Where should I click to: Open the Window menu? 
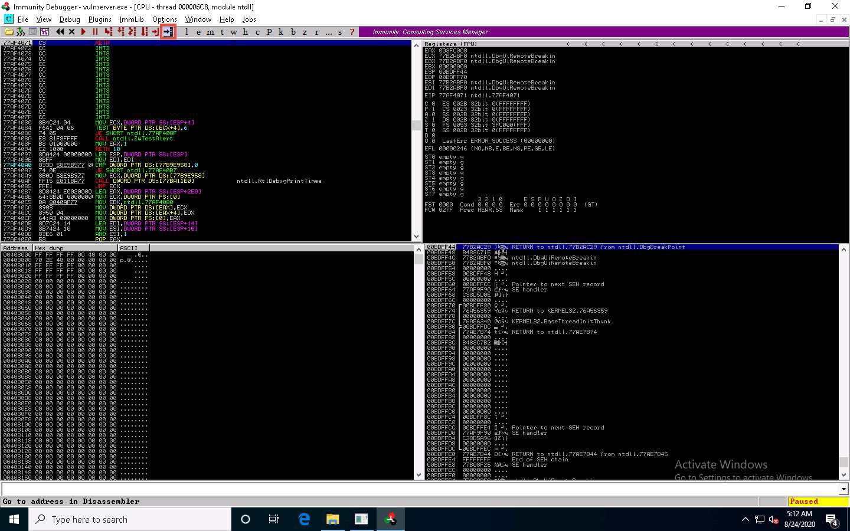coord(198,19)
